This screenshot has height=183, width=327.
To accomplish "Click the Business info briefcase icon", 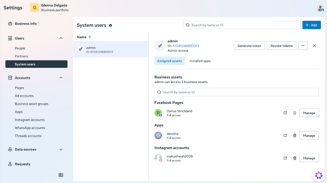I will [x=10, y=24].
